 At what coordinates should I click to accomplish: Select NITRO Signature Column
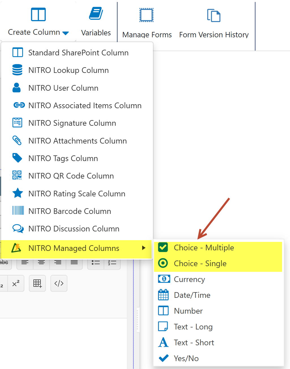(x=77, y=123)
